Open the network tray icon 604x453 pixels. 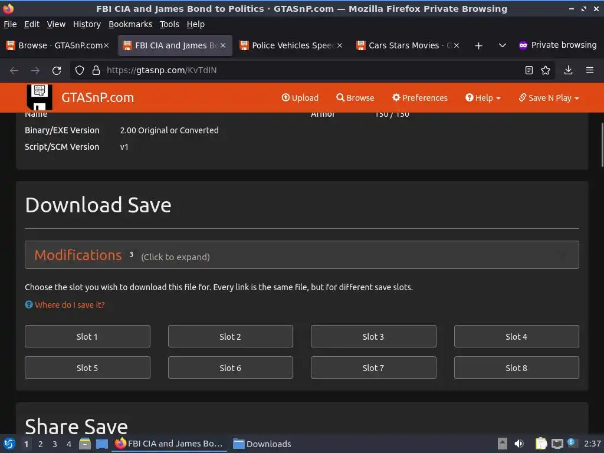coord(557,444)
